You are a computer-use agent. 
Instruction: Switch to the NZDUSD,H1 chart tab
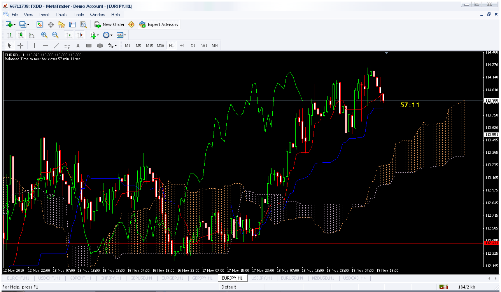pos(323,278)
